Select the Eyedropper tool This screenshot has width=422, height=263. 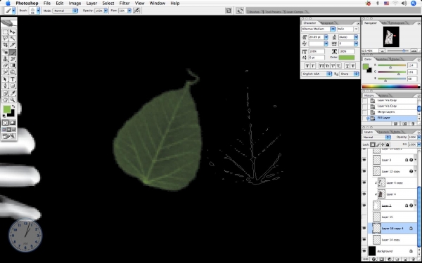click(x=13, y=93)
